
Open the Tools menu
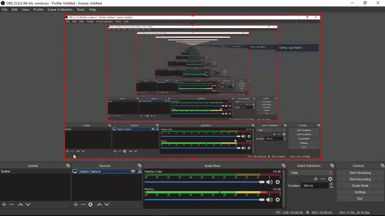81,10
